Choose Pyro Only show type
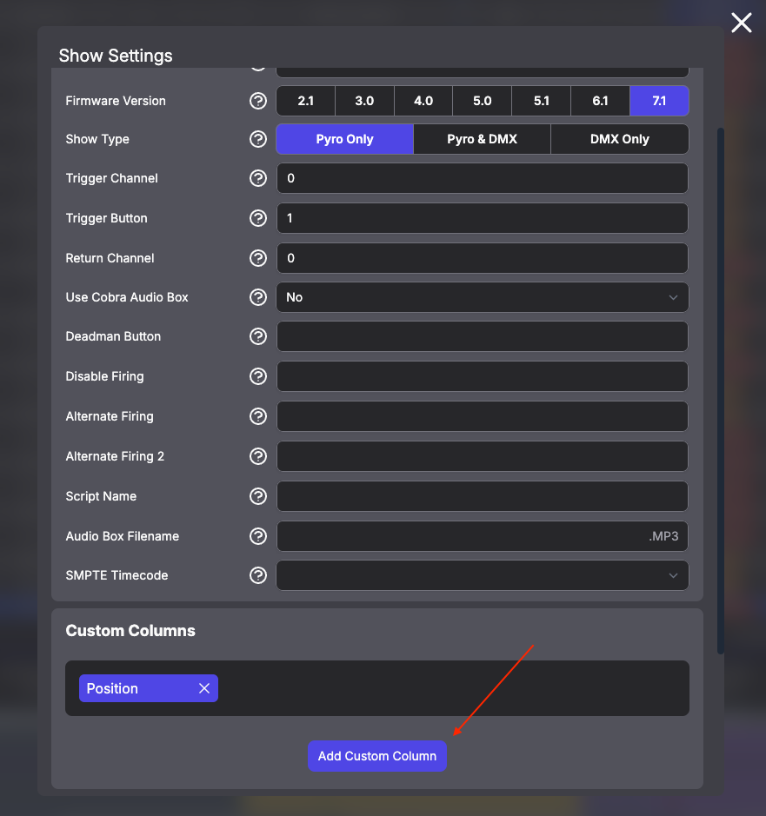The image size is (766, 816). pyautogui.click(x=344, y=139)
